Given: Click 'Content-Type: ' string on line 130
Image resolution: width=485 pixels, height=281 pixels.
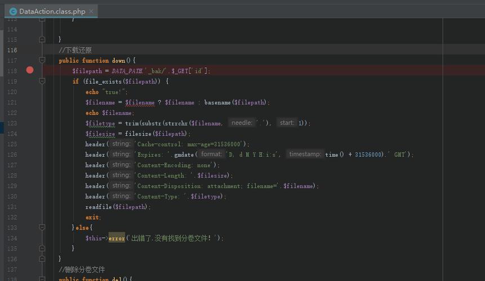Looking at the screenshot, I should click(x=161, y=197).
